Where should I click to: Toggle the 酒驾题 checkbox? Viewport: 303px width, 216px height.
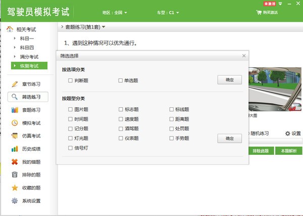[121, 128]
